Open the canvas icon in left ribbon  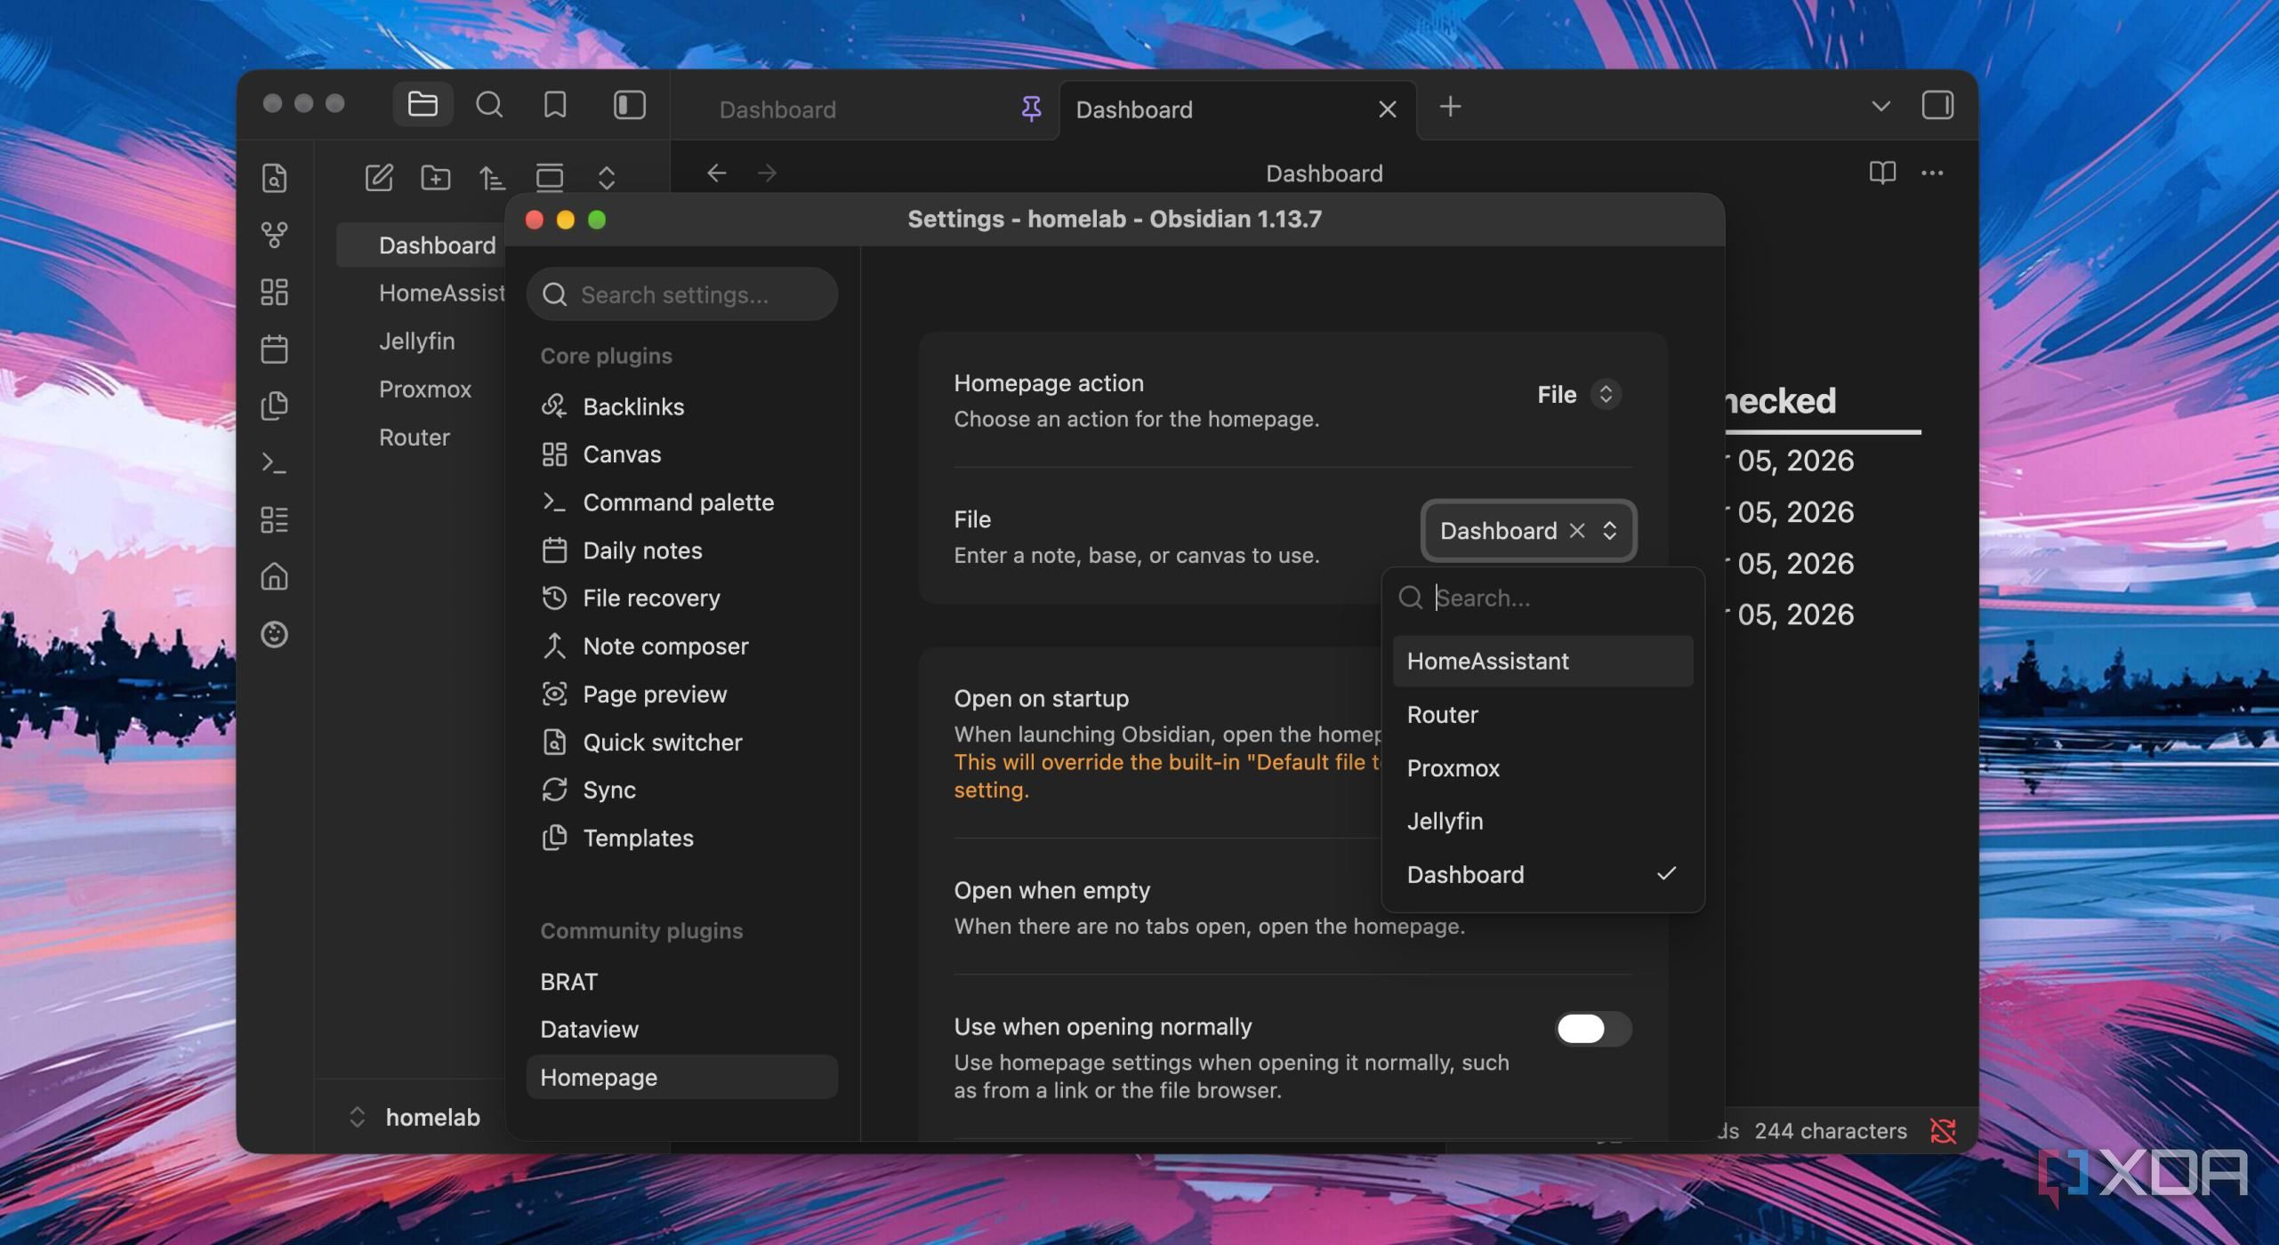(x=274, y=292)
